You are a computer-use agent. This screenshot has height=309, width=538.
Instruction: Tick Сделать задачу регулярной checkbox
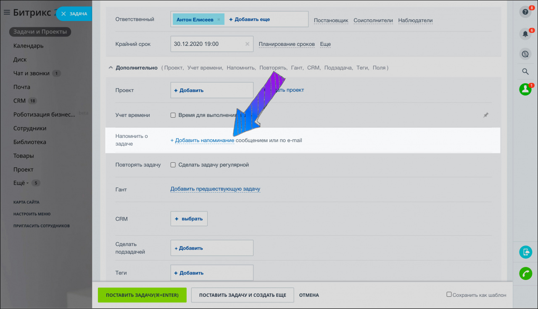pyautogui.click(x=173, y=165)
